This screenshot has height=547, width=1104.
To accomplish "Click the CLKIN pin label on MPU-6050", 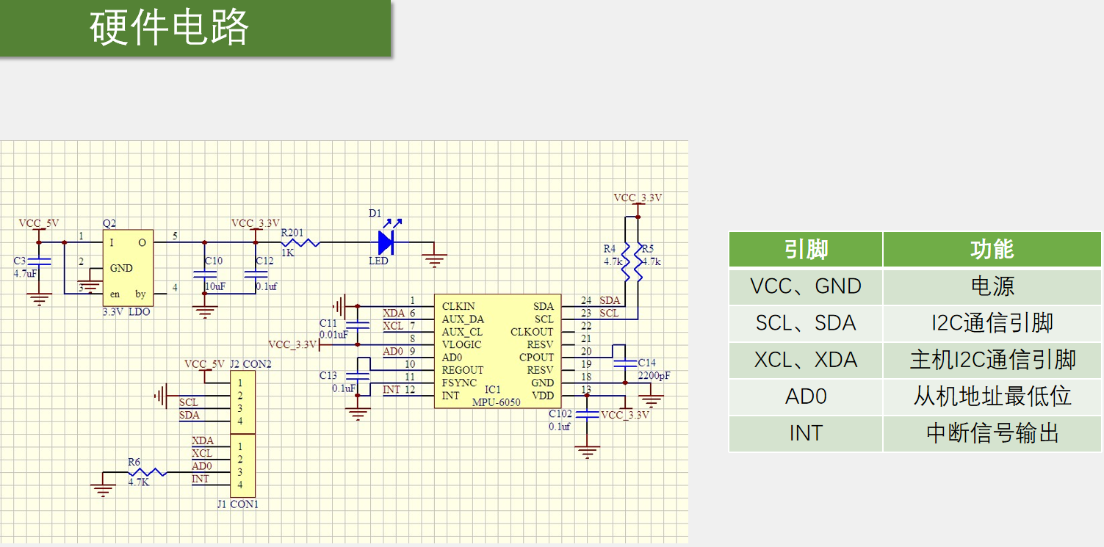I will tap(458, 306).
